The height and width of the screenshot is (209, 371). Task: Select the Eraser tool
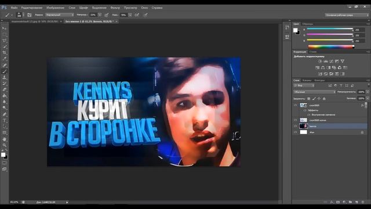(5, 90)
